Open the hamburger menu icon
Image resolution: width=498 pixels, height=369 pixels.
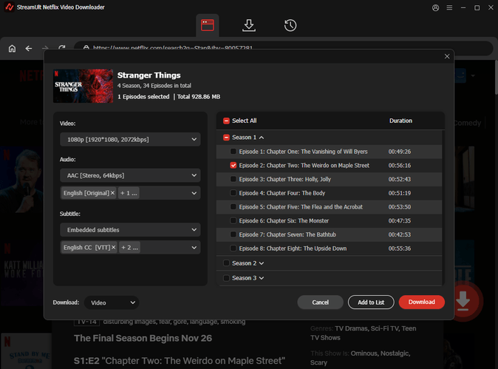[449, 7]
